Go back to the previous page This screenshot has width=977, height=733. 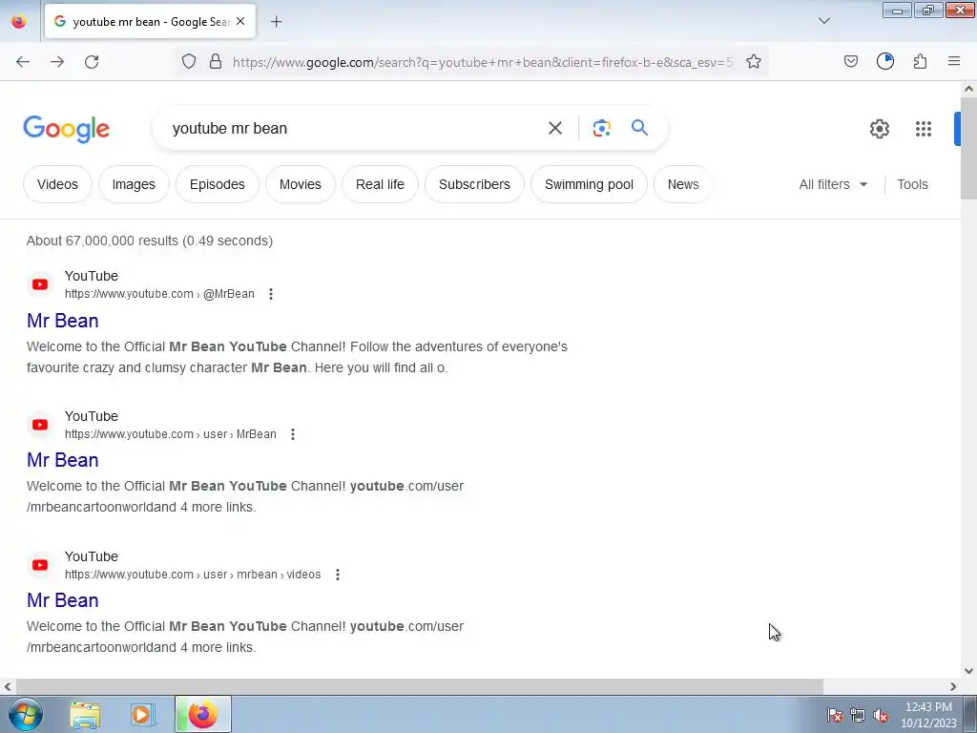[23, 62]
